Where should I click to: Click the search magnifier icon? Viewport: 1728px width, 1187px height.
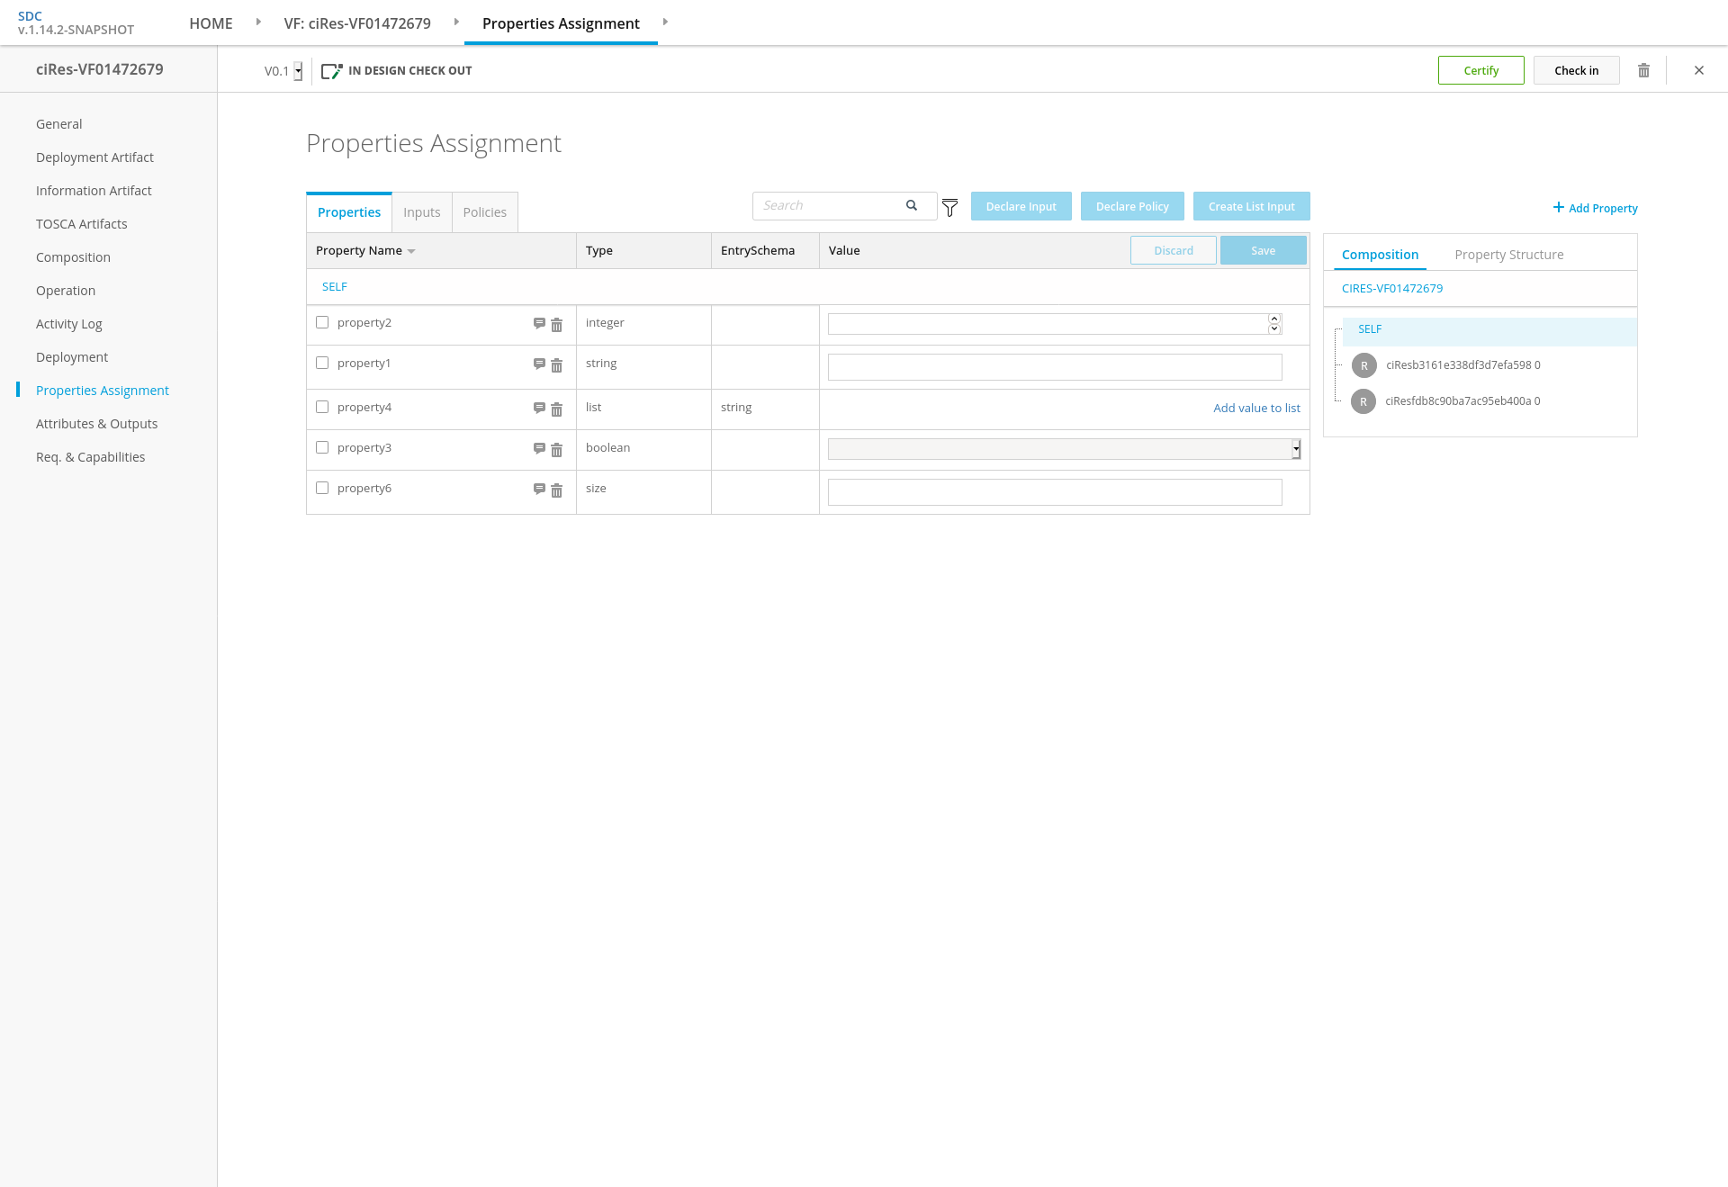click(x=912, y=205)
